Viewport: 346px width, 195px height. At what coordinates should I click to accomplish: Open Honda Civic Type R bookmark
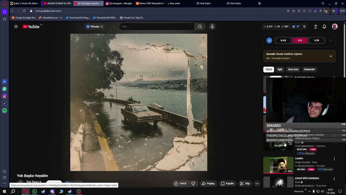[132, 18]
